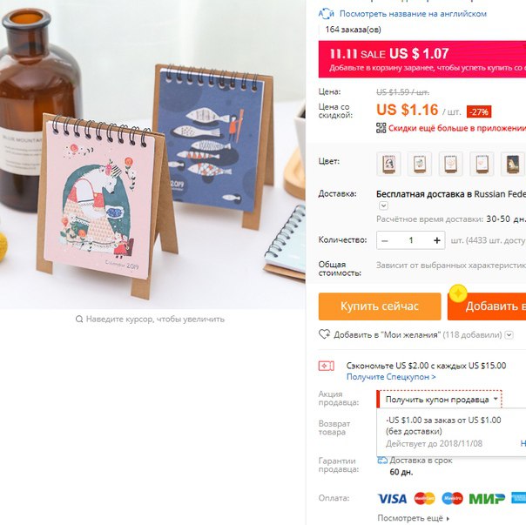Open the seller coupon dropdown

439,400
